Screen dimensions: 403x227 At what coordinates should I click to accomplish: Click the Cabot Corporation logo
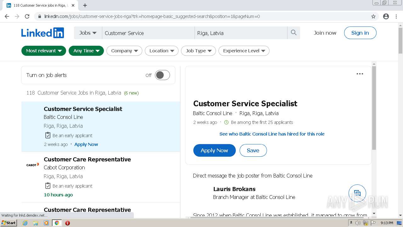coord(33,165)
